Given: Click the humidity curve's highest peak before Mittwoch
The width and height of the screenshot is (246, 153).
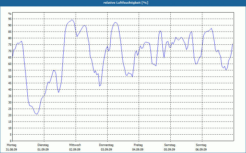Looking at the screenshot, I should click(72, 20).
